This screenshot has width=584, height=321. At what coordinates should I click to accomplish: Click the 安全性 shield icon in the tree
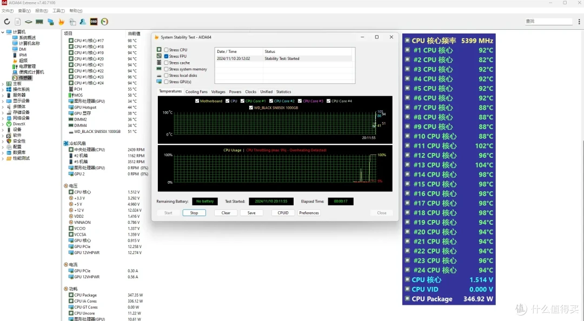pyautogui.click(x=9, y=141)
